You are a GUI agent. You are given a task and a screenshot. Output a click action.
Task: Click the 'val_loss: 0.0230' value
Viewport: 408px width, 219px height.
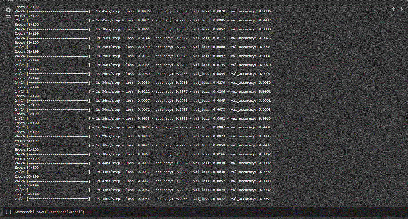click(209, 83)
